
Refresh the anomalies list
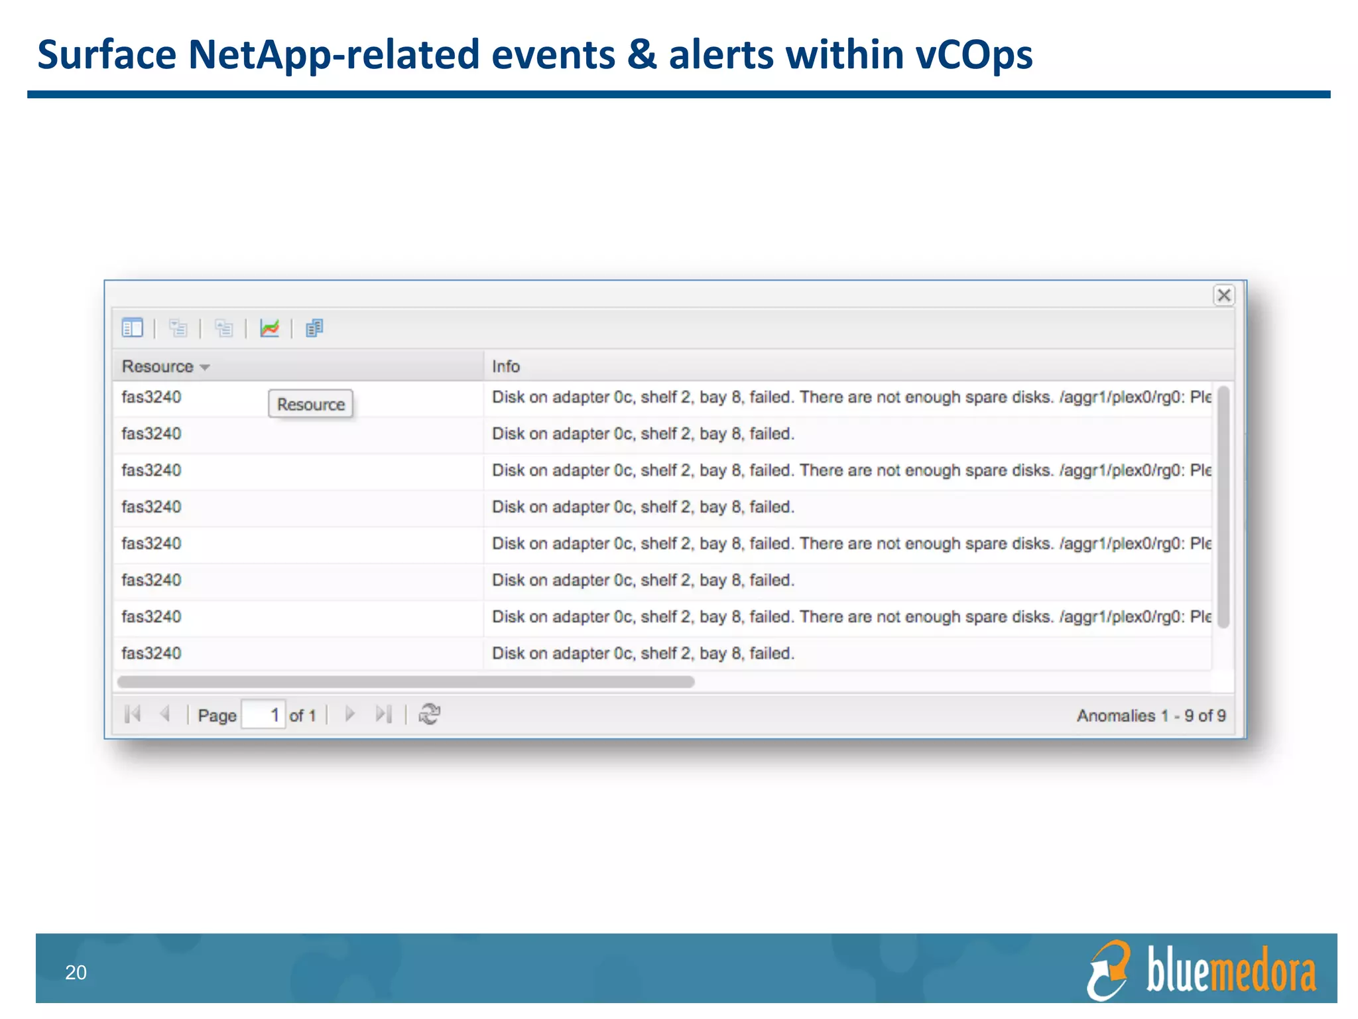(x=429, y=714)
